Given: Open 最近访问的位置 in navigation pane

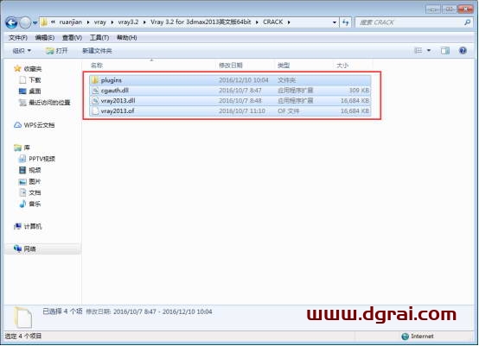Looking at the screenshot, I should pyautogui.click(x=49, y=103).
